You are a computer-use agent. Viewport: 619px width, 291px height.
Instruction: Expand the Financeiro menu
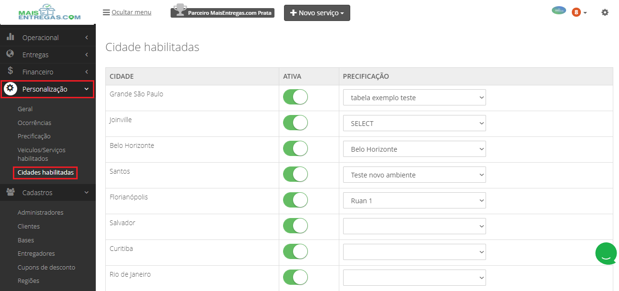pos(48,72)
